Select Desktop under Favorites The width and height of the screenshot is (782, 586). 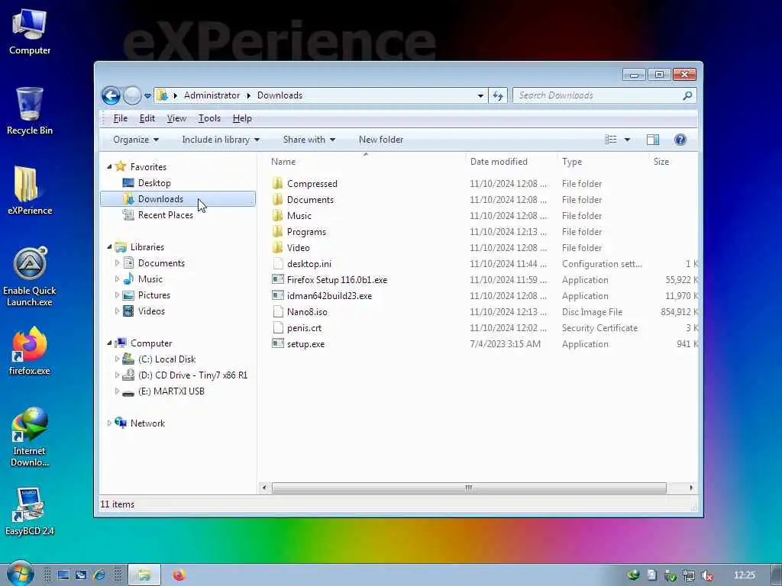click(154, 183)
